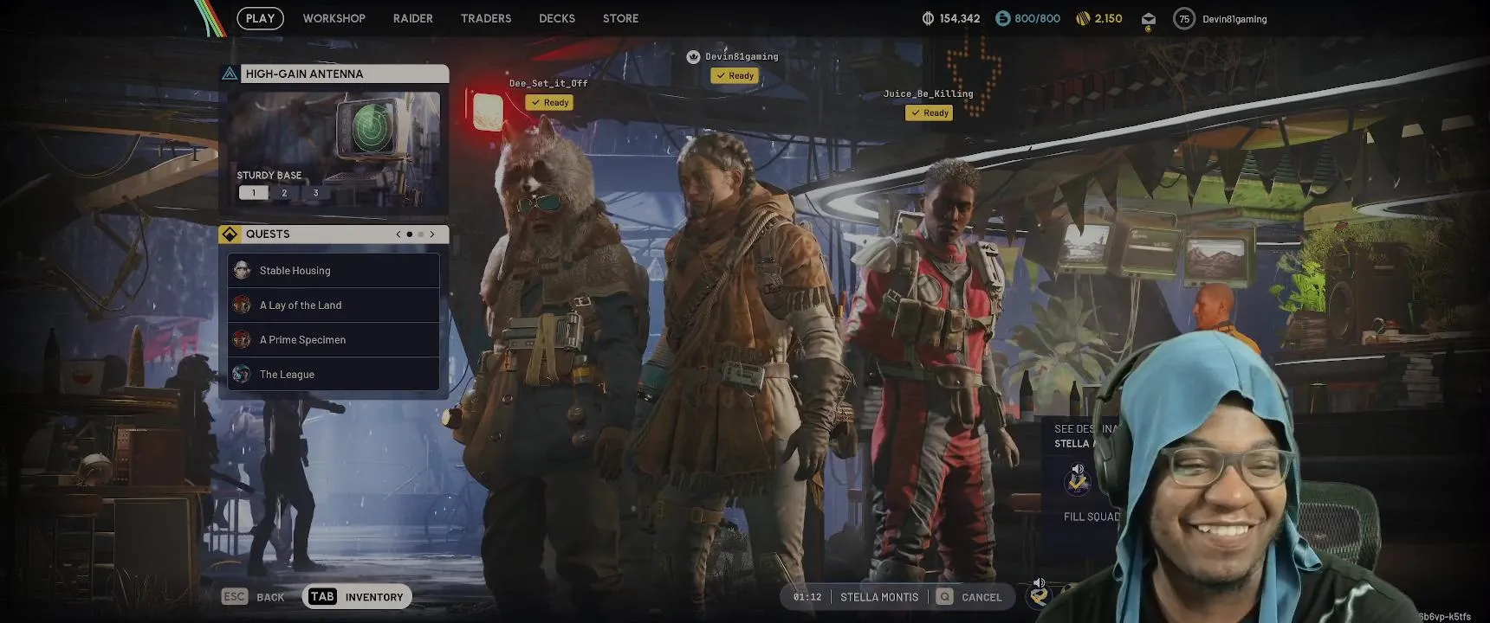Click the High-Gain Antenna triangle icon
The height and width of the screenshot is (623, 1490).
[x=230, y=74]
